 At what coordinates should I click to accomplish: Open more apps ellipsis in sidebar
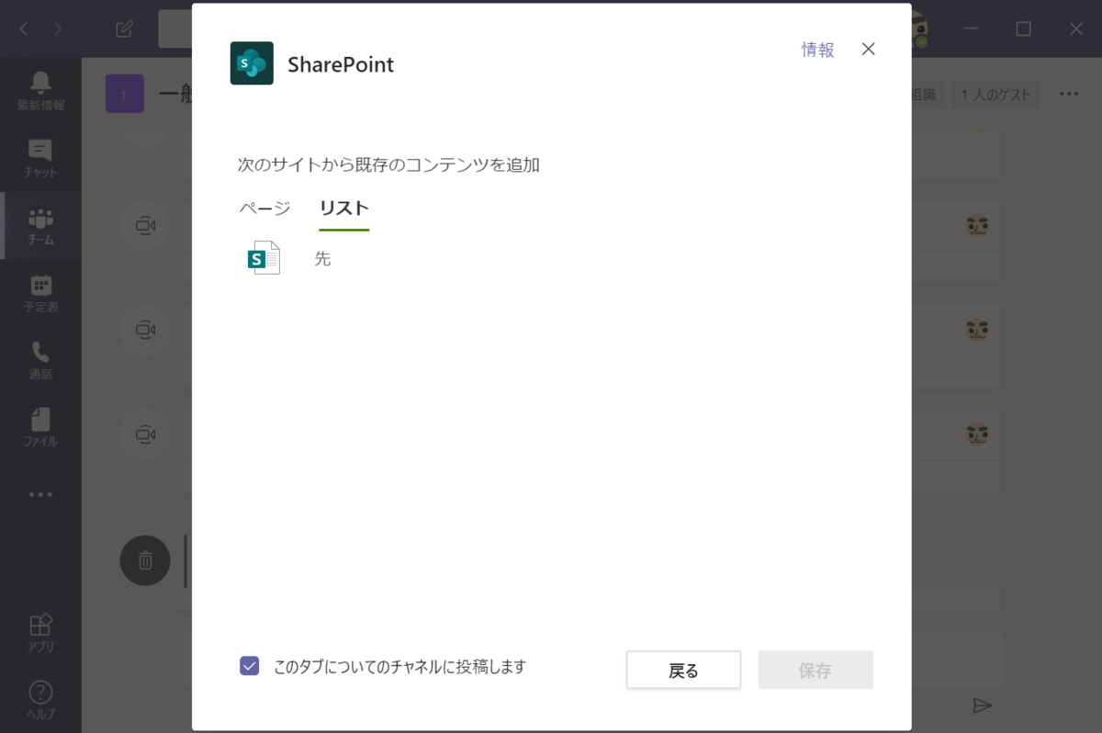pos(40,494)
